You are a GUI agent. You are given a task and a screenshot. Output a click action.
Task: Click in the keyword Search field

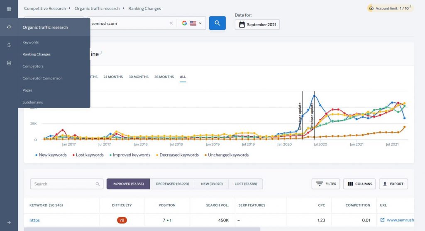click(x=67, y=184)
